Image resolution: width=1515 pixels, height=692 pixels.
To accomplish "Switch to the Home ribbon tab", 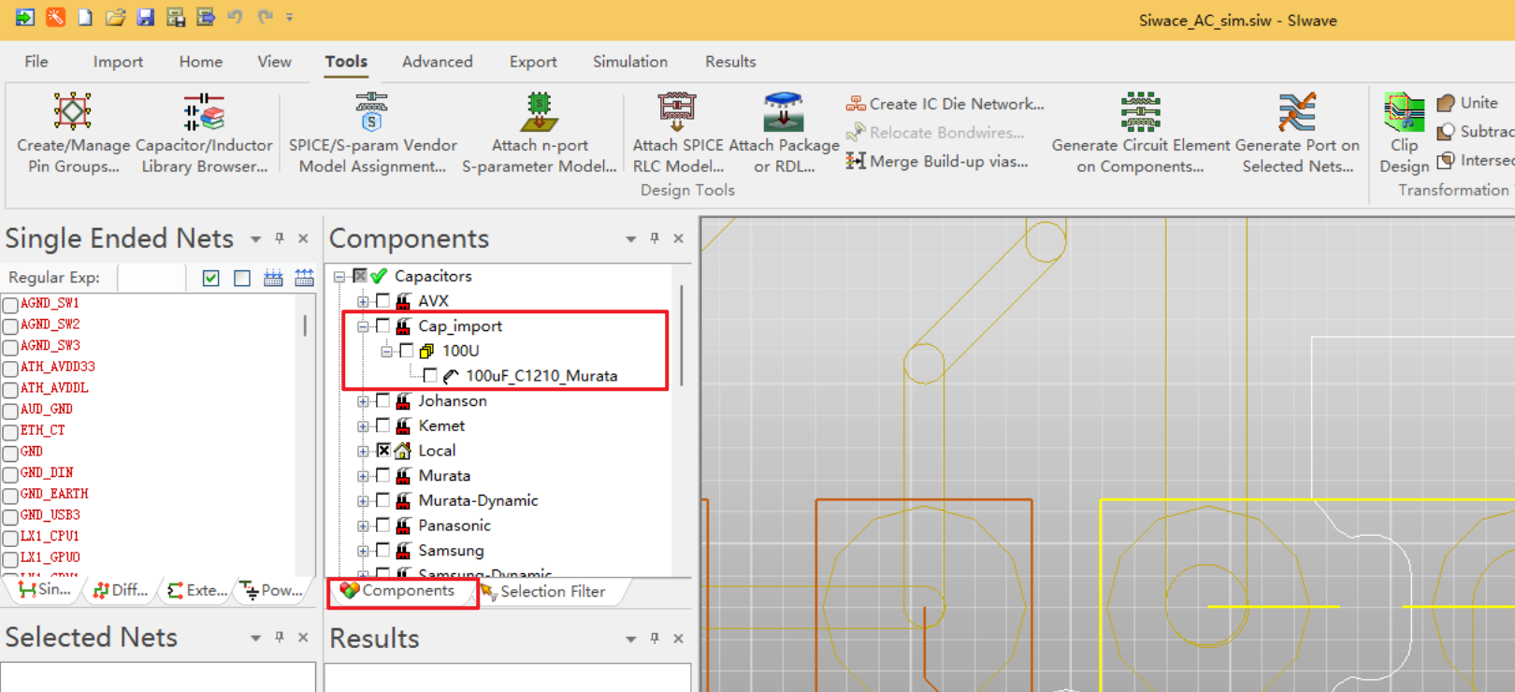I will (x=201, y=62).
